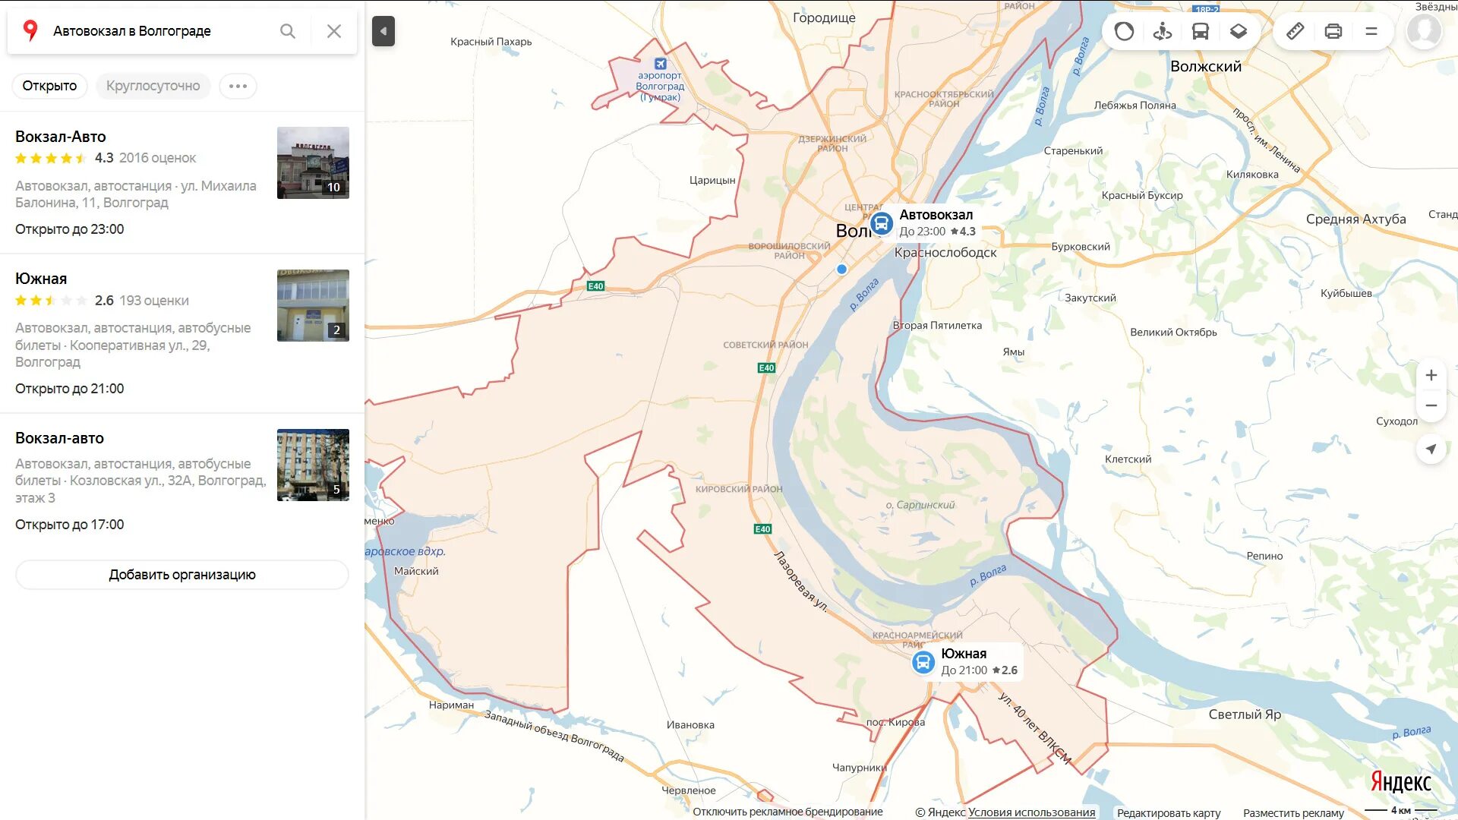This screenshot has width=1458, height=820.
Task: View Южная station photo thumbnail
Action: pos(313,305)
